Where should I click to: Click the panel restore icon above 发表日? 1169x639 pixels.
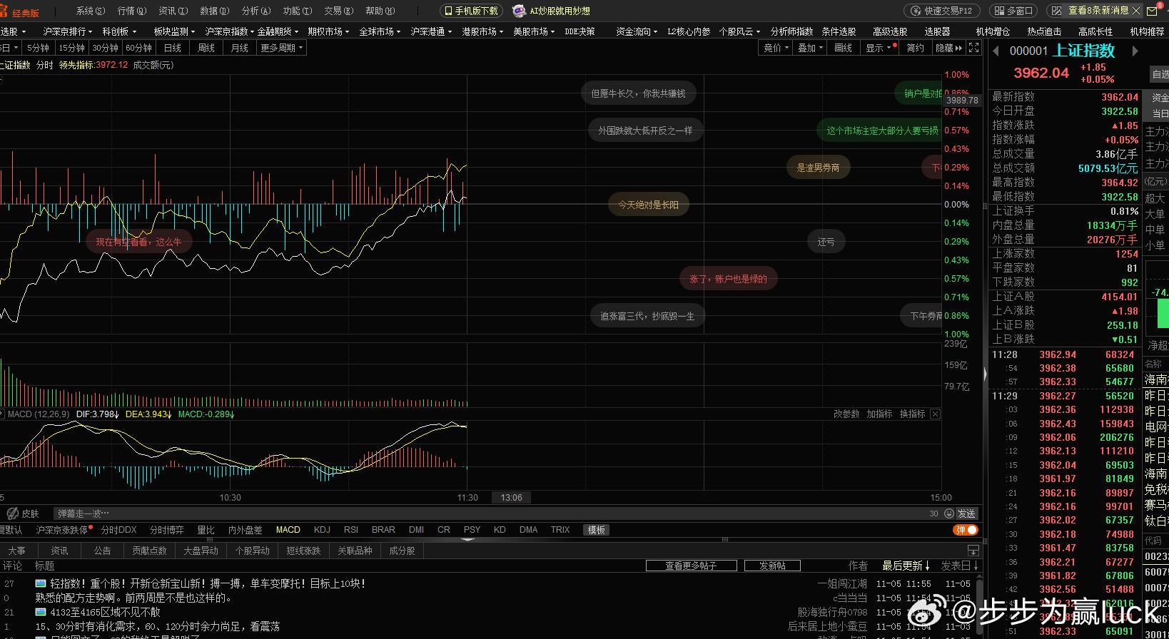click(x=973, y=551)
